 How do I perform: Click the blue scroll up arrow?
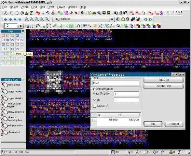pos(5,19)
